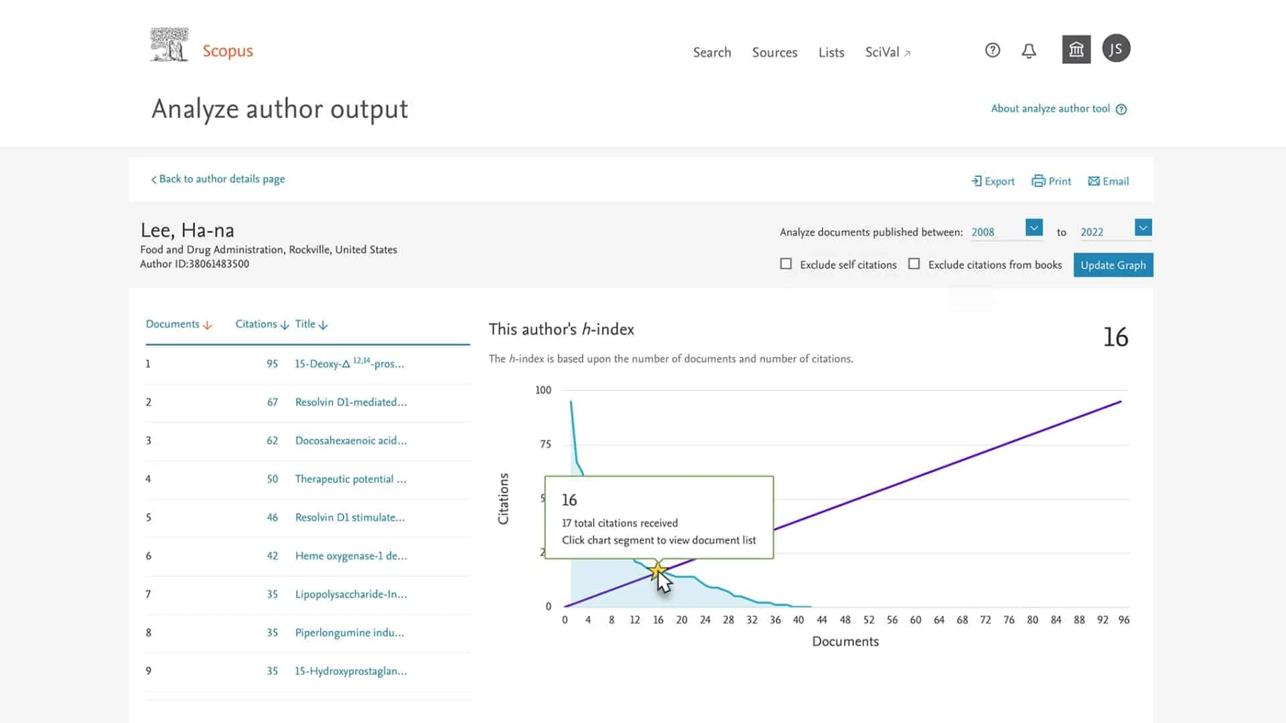The height and width of the screenshot is (723, 1286).
Task: Click Update Graph button
Action: [x=1113, y=265]
